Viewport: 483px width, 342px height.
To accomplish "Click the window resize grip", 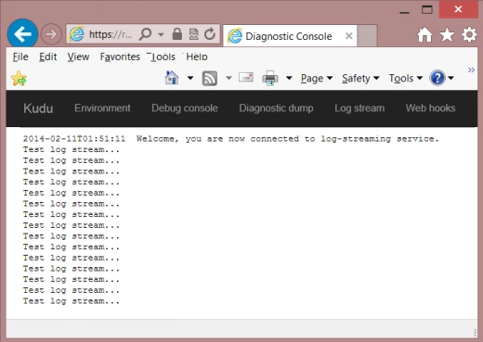I will pyautogui.click(x=475, y=333).
